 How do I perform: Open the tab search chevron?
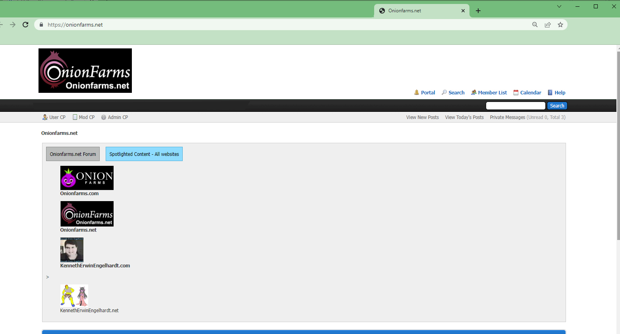[559, 6]
